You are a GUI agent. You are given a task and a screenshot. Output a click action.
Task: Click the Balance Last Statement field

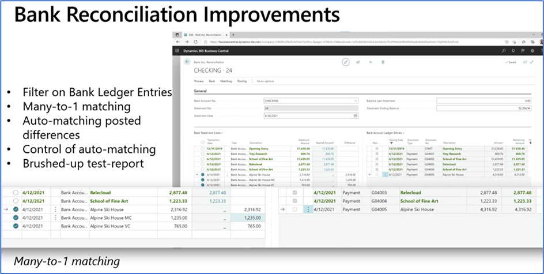pyautogui.click(x=484, y=101)
